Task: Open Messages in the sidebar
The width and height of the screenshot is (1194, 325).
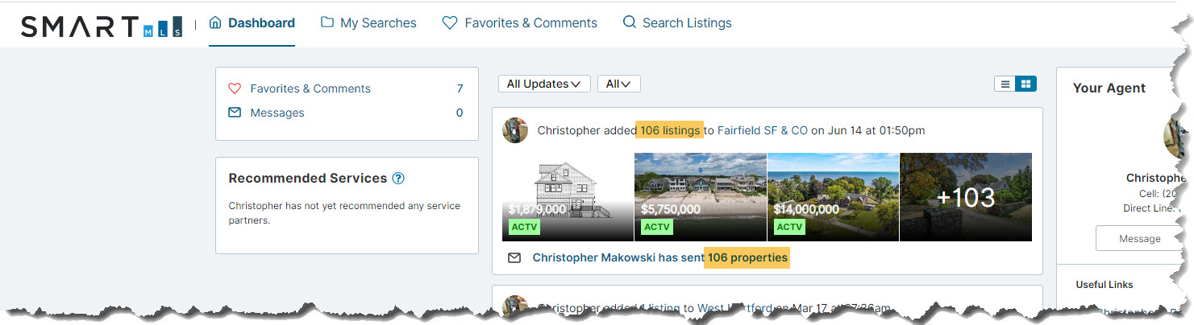Action: pyautogui.click(x=277, y=113)
